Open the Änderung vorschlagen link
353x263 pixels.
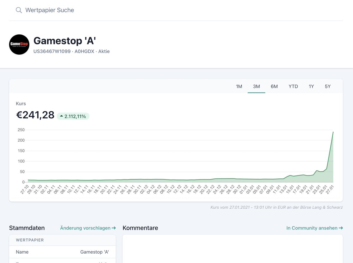tap(88, 228)
